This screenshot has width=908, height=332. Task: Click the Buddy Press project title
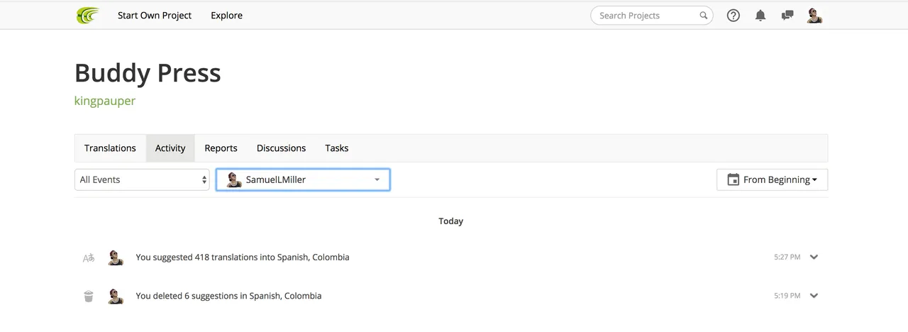(x=148, y=73)
